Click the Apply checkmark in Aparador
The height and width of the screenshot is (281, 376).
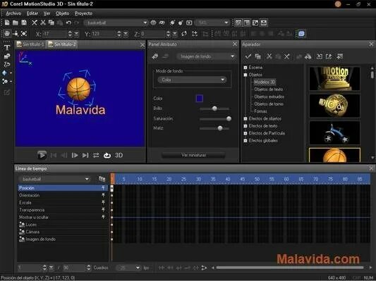248,56
